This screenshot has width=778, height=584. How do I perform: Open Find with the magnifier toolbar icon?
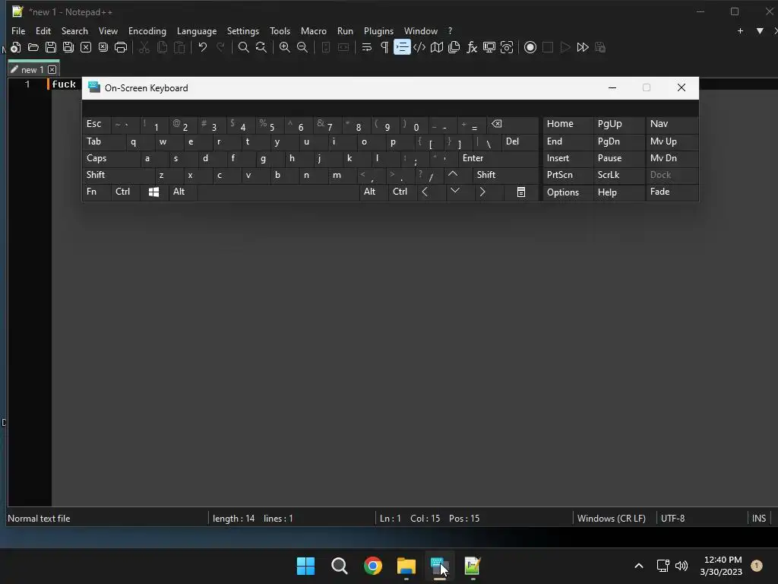click(244, 47)
